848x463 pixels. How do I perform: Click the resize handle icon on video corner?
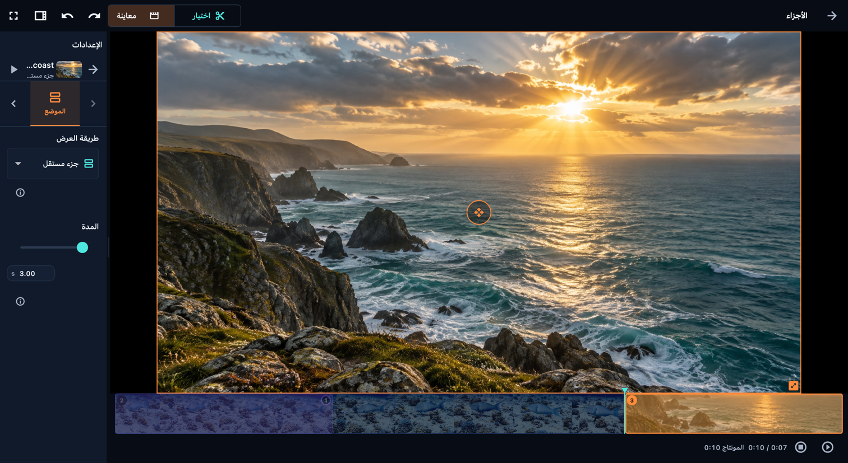click(793, 386)
